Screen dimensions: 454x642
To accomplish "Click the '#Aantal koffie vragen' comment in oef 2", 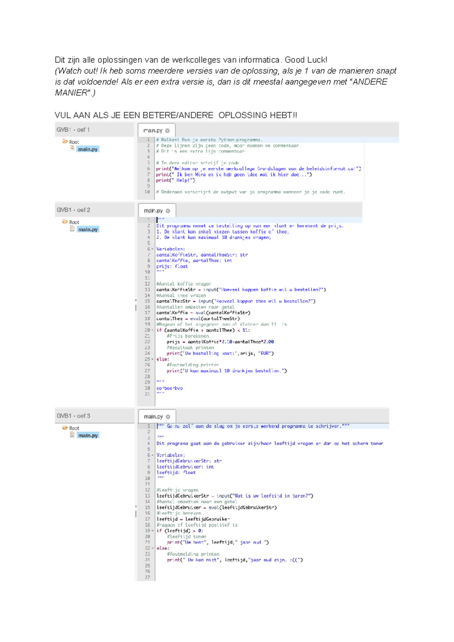I will click(184, 284).
